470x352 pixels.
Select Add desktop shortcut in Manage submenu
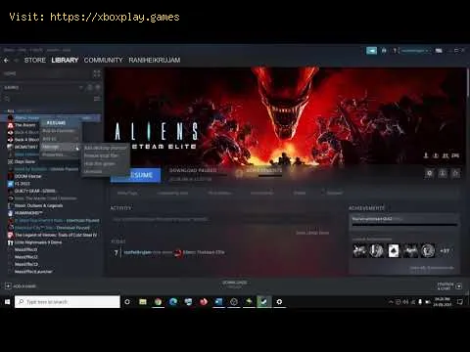pyautogui.click(x=105, y=148)
